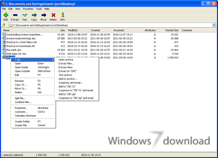This screenshot has height=158, width=218.
Task: Open the Tools menu
Action: [39, 9]
